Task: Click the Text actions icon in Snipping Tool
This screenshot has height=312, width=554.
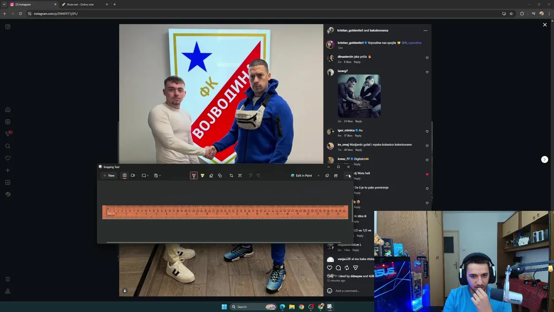Action: (240, 175)
